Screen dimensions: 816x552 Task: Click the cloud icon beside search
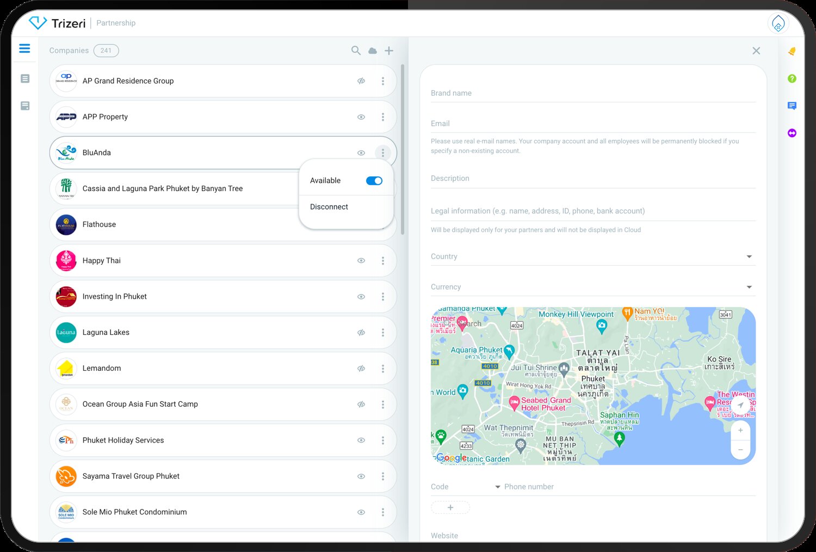coord(373,51)
